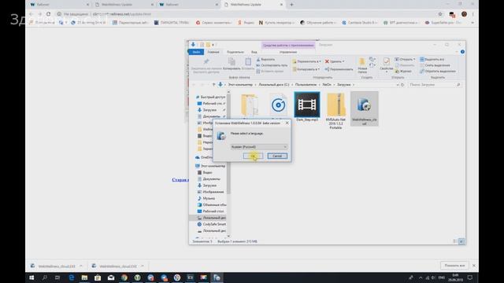This screenshot has height=283, width=504.
Task: Click Cancel in the language selection dialog
Action: point(277,156)
